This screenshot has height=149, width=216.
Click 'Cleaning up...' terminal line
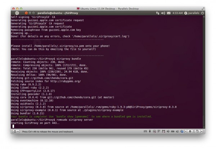[21, 33]
